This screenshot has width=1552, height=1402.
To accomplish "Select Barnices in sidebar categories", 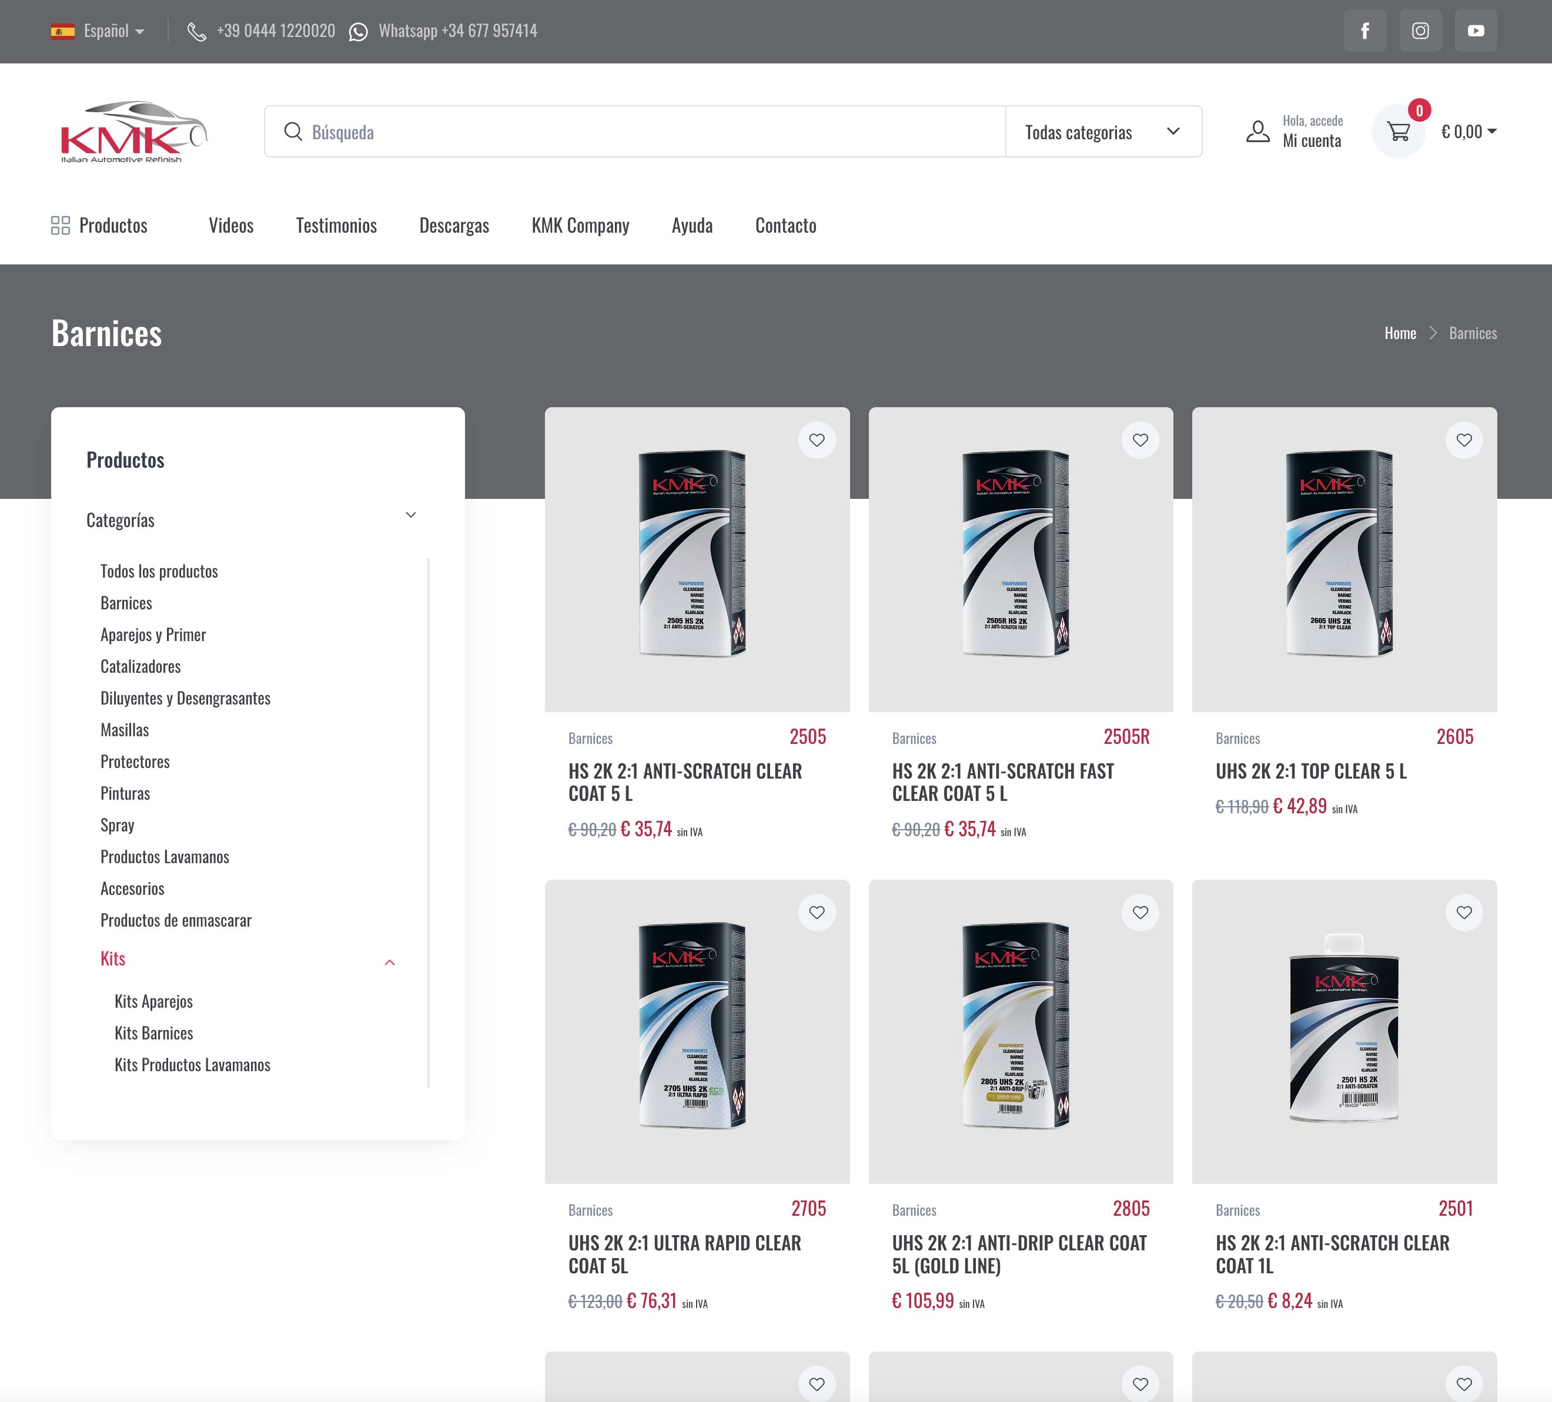I will pyautogui.click(x=126, y=602).
